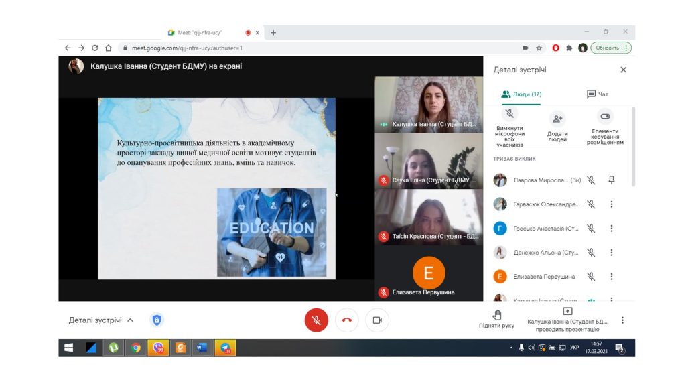Select Саука Еліна's video tile
This screenshot has width=686, height=386.
coord(429,161)
